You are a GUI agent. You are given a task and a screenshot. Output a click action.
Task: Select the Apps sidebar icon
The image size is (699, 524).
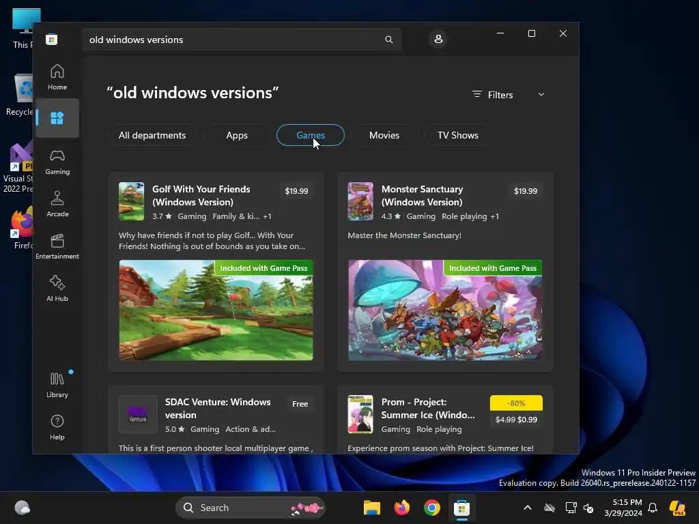click(57, 118)
